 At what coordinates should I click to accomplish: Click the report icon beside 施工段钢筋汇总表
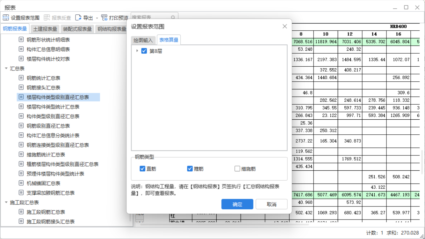(x=21, y=212)
